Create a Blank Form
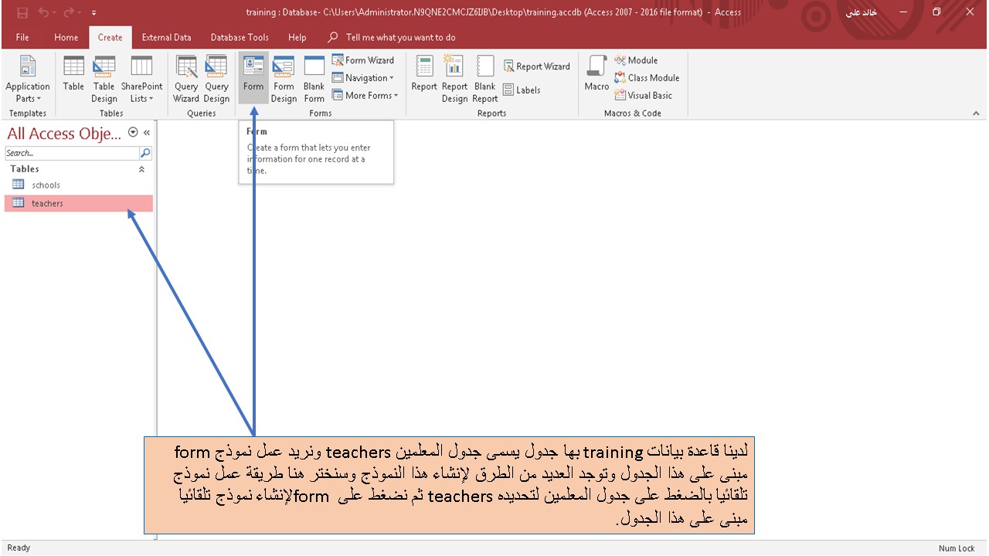Image resolution: width=989 pixels, height=556 pixels. 314,80
